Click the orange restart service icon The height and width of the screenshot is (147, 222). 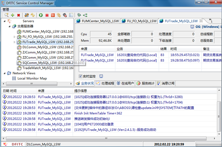pyautogui.click(x=53, y=15)
